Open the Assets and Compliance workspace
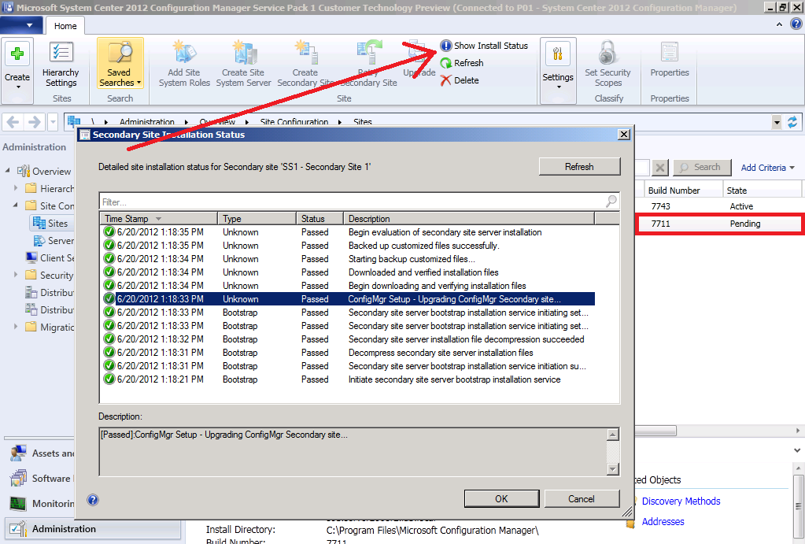805x544 pixels. (41, 453)
